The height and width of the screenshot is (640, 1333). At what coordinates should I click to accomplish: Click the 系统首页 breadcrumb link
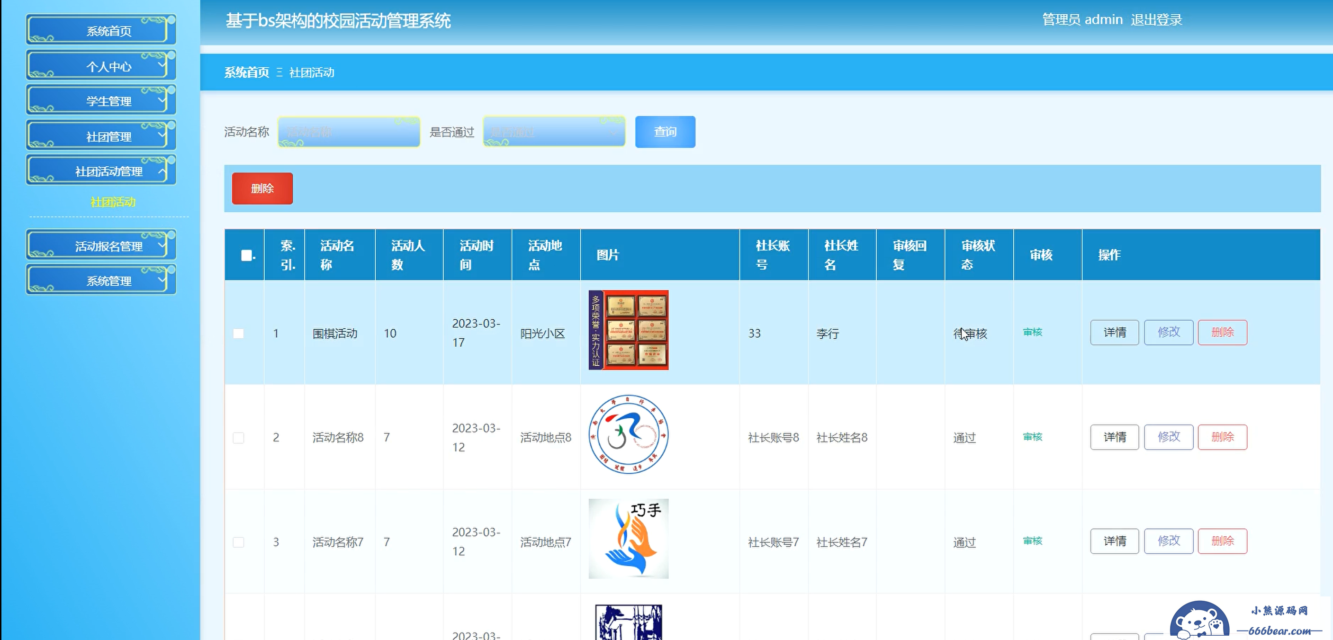tap(246, 72)
